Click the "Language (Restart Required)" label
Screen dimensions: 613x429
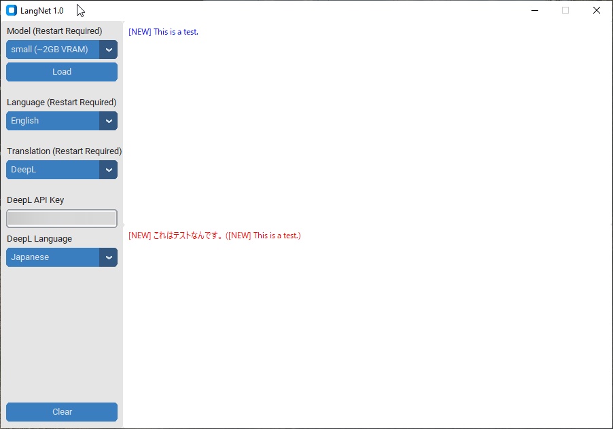pyautogui.click(x=61, y=102)
